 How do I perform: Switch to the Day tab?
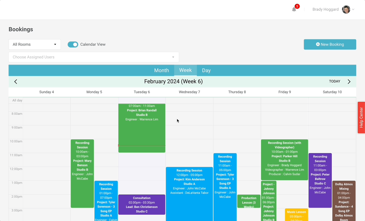pos(206,70)
